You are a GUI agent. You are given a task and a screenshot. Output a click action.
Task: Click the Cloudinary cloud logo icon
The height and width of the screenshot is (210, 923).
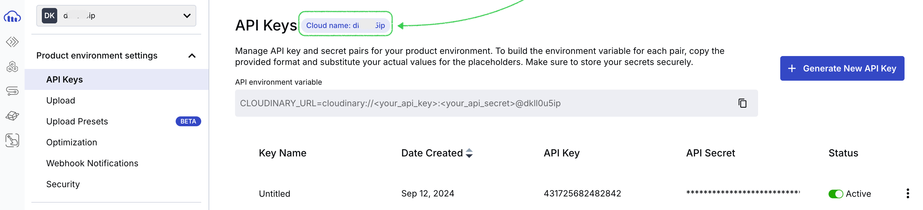pos(12,17)
